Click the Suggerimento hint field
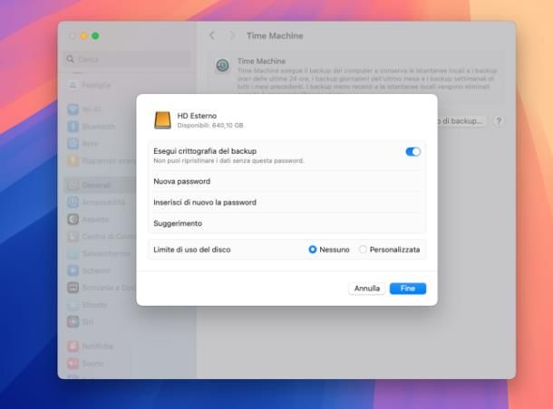 pos(287,224)
